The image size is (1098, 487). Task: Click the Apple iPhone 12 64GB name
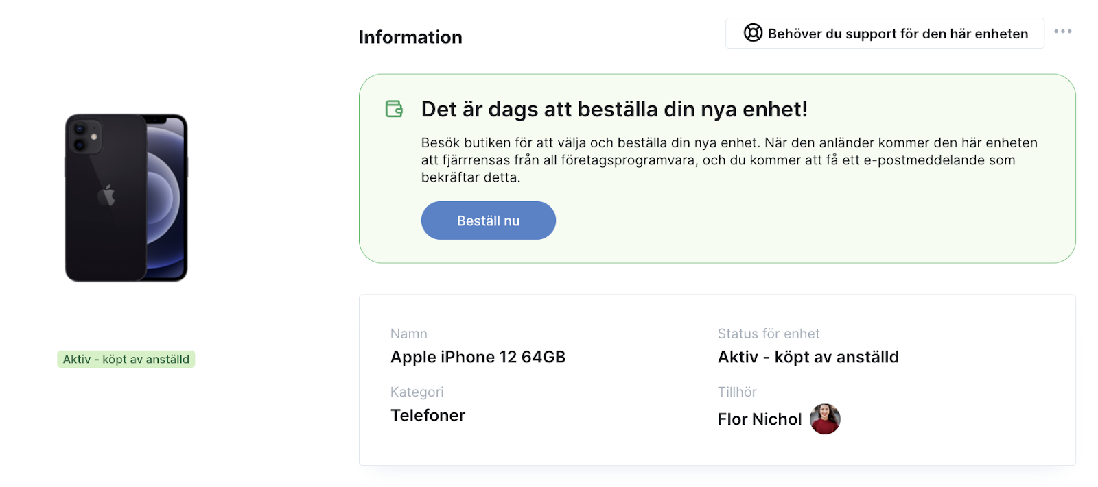(x=478, y=357)
